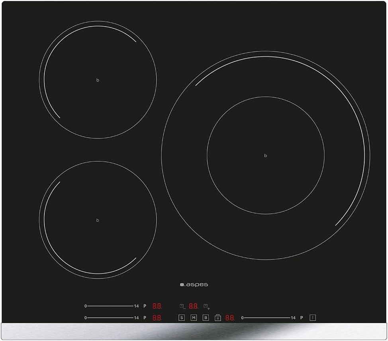Tap the timer red digit display
The width and height of the screenshot is (388, 341).
[193, 306]
